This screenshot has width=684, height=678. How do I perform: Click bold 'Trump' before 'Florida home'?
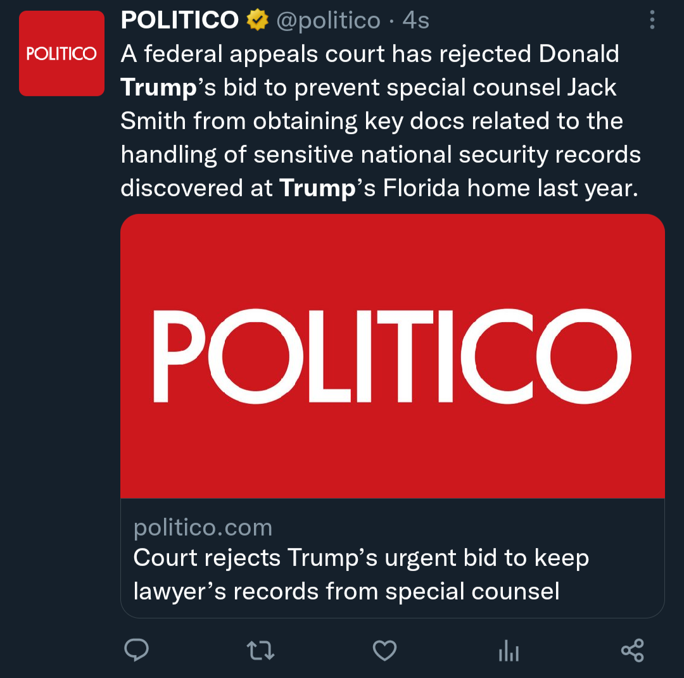pos(317,188)
